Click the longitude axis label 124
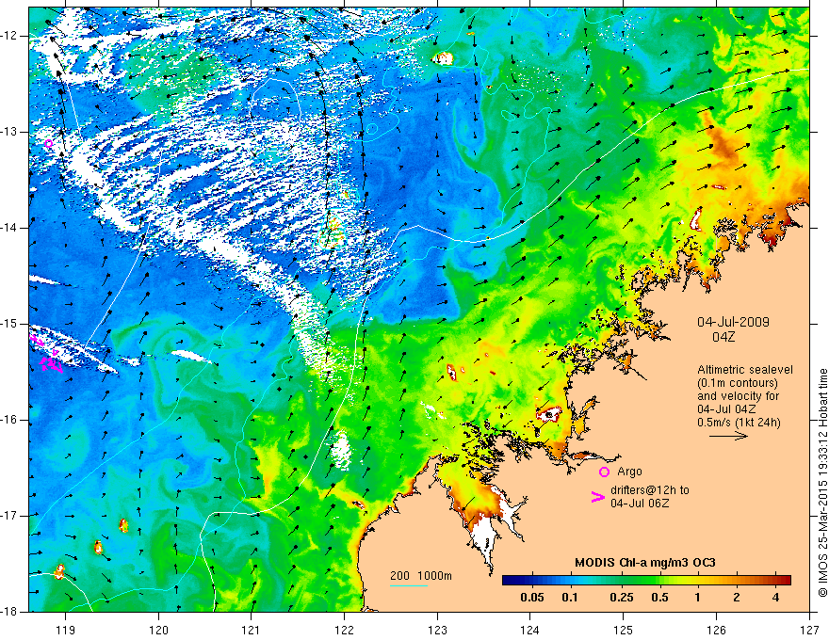 530,630
